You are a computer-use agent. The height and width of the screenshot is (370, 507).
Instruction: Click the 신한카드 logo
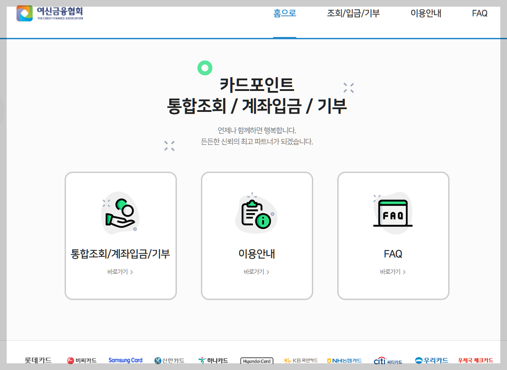click(170, 361)
